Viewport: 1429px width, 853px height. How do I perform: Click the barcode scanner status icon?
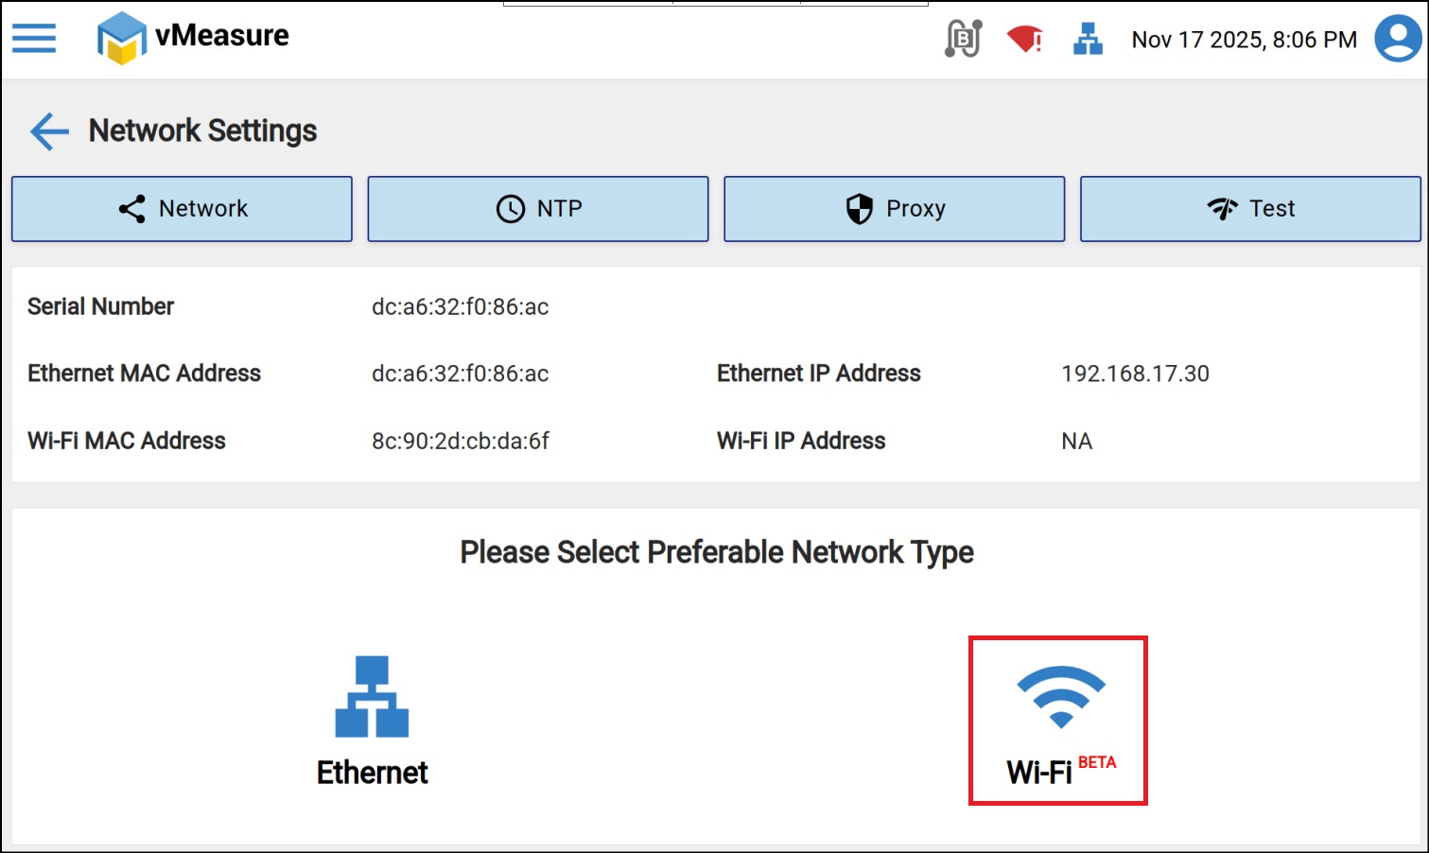964,39
